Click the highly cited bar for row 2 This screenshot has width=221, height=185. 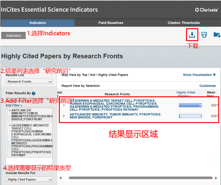click(190, 116)
